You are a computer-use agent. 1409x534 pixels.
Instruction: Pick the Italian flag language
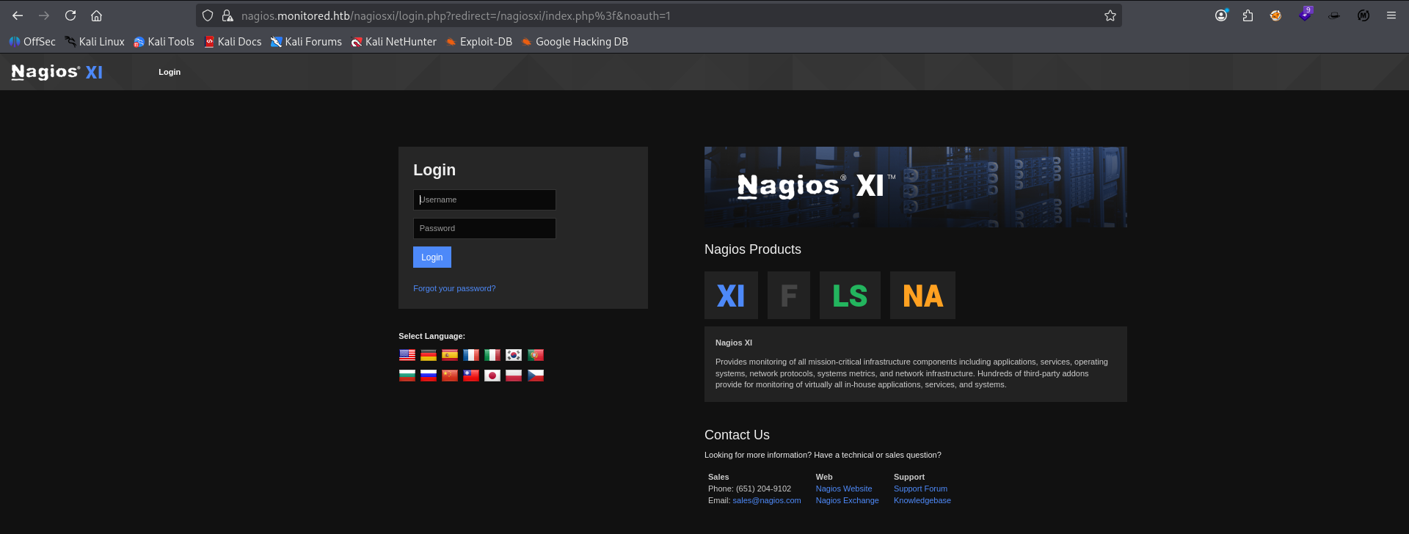click(x=492, y=355)
